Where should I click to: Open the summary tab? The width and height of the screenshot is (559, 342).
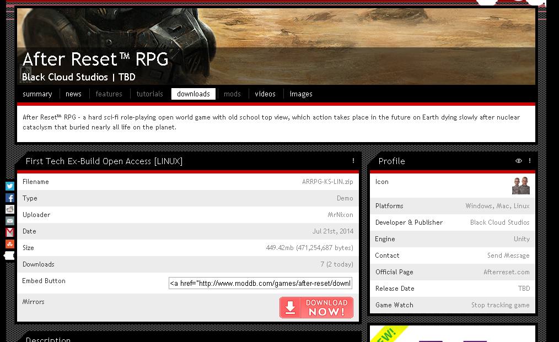pos(37,94)
